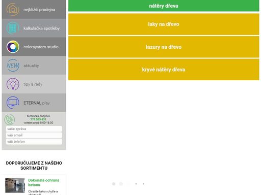Open the kalkulačka spotřeby calculator icon
Screen dimensions: 261x195
[13, 28]
